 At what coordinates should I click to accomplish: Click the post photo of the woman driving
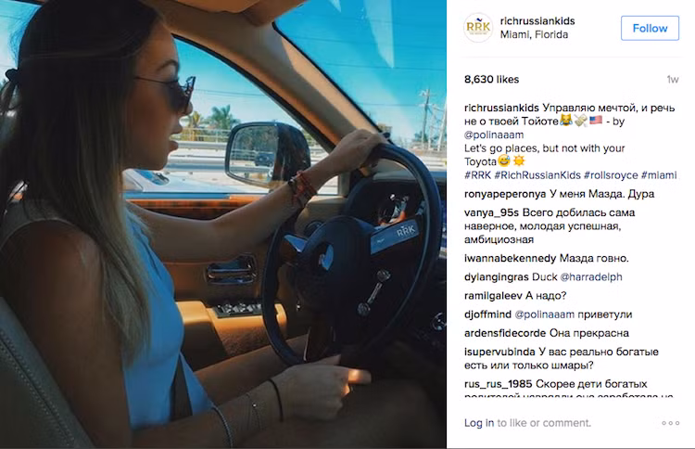(223, 224)
